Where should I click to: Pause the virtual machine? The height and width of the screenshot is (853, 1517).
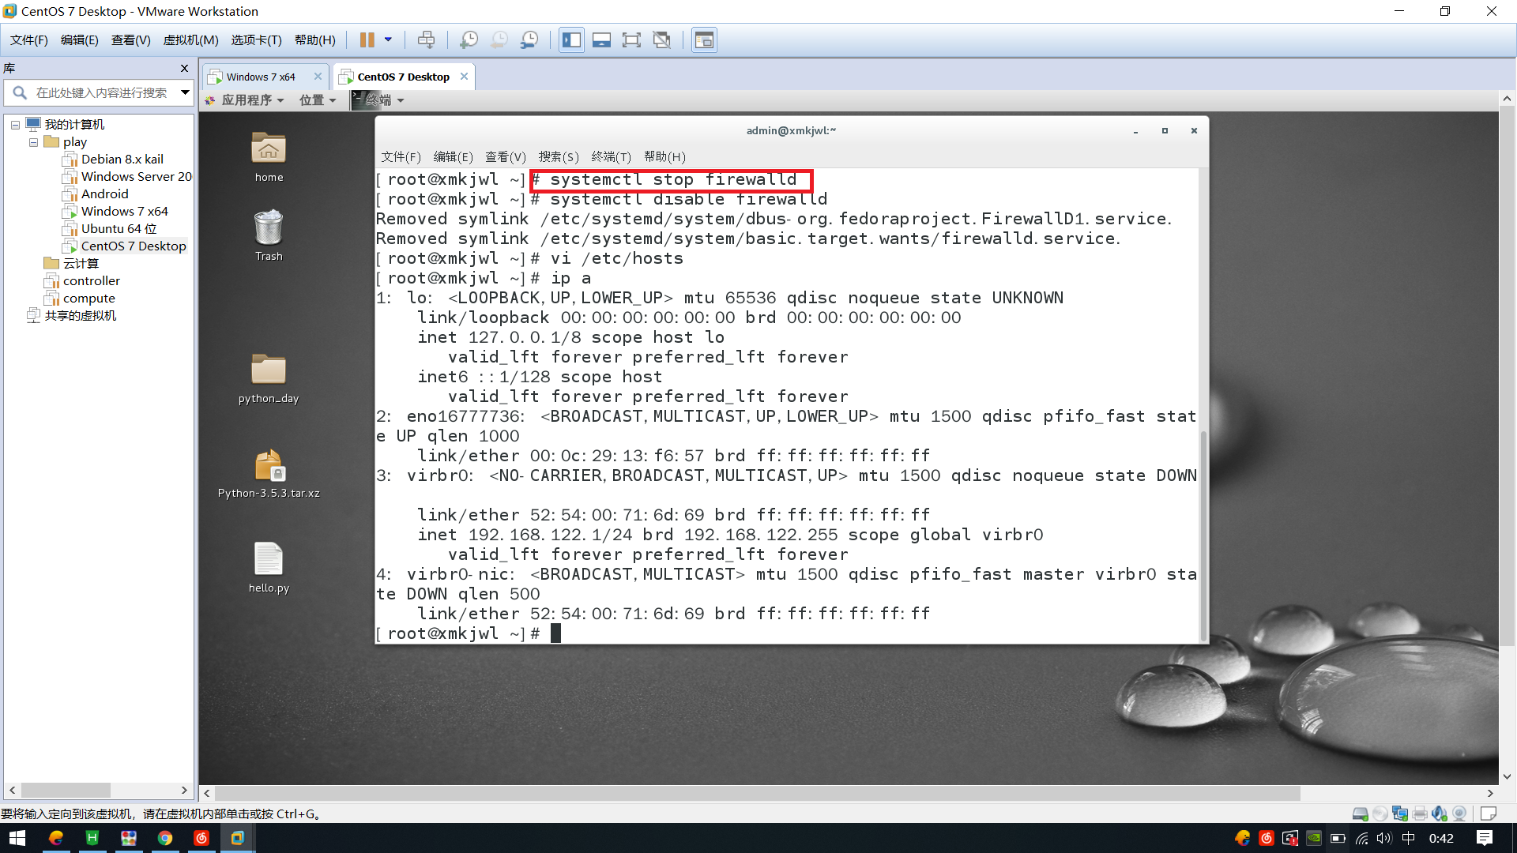tap(367, 40)
